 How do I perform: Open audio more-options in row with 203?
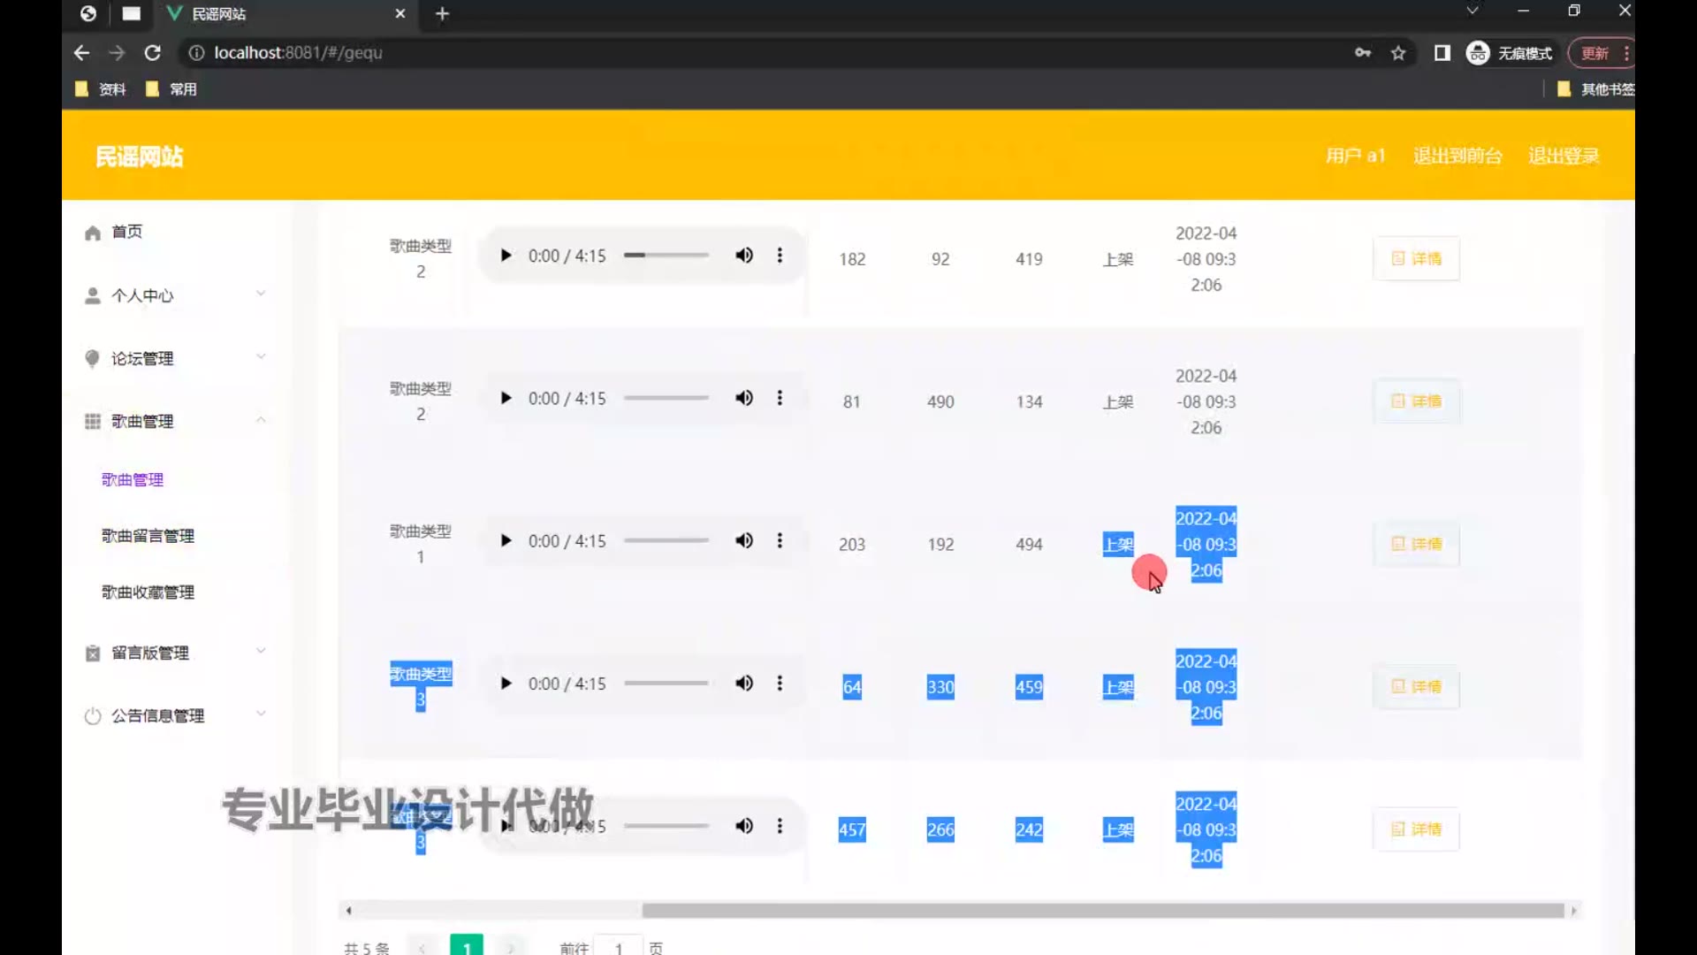coord(780,540)
